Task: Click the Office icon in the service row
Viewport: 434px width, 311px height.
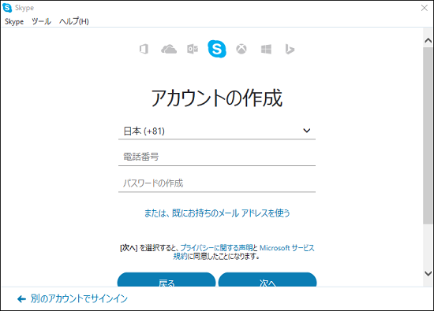Action: pos(144,49)
